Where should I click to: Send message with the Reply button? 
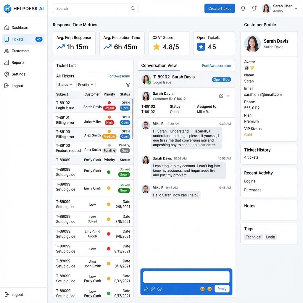222,289
